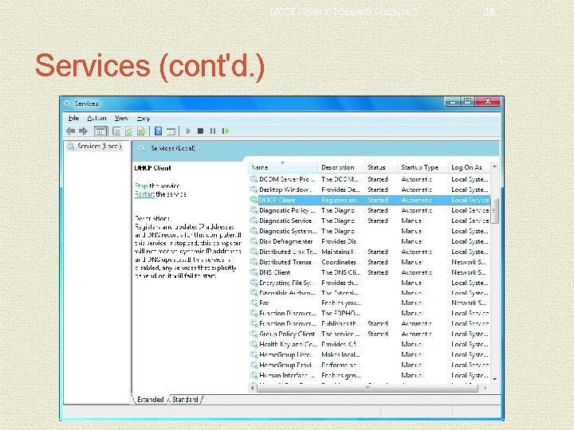Sort by the Log On As column header
The height and width of the screenshot is (430, 574).
470,167
